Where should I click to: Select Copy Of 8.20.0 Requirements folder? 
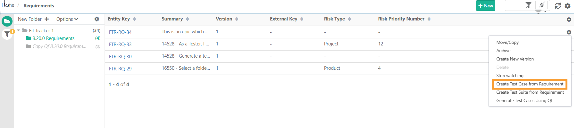(x=59, y=46)
